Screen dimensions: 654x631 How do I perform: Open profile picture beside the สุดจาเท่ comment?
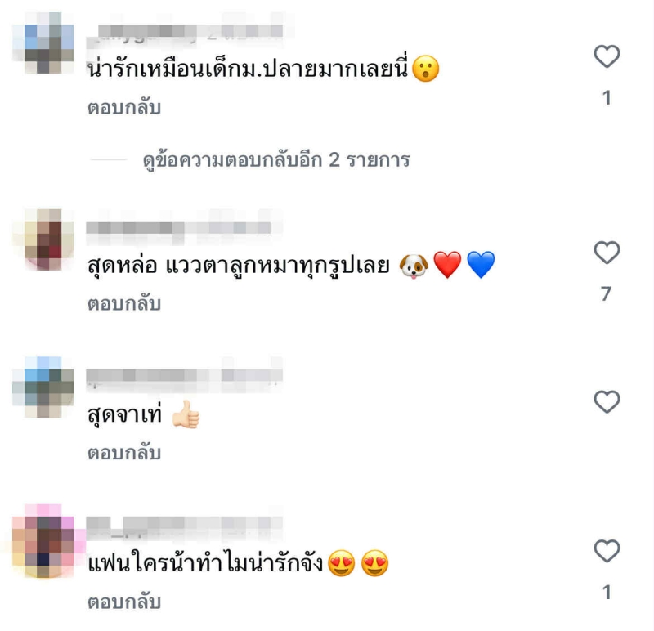[43, 387]
